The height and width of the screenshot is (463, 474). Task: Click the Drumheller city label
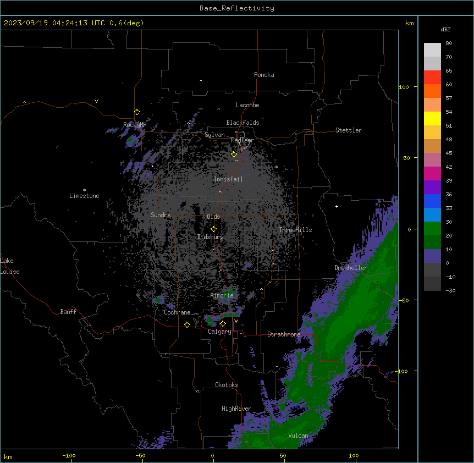351,268
